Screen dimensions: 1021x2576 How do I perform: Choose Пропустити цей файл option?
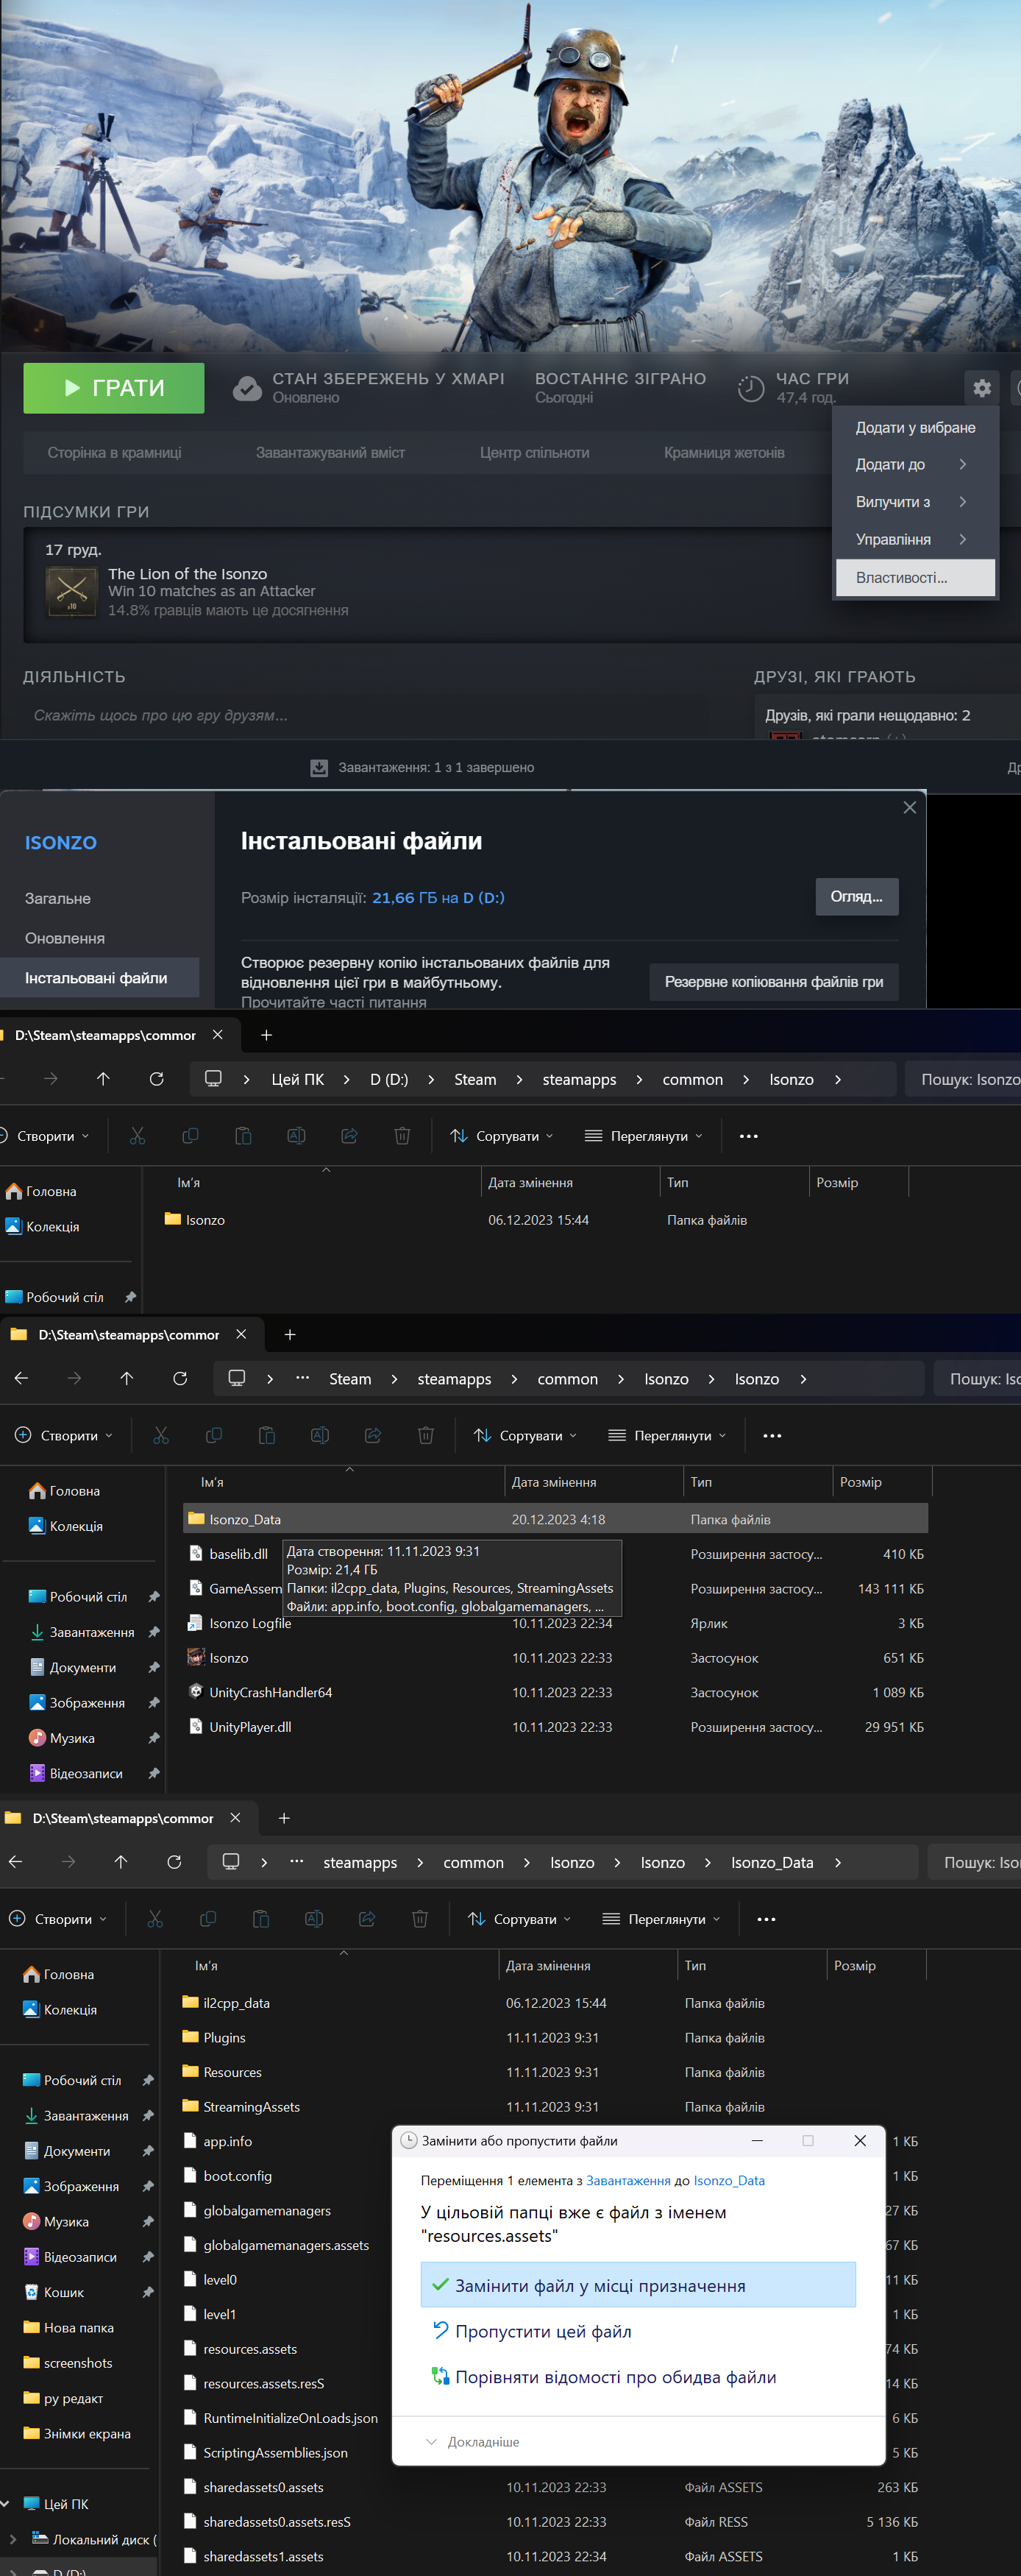point(542,2331)
